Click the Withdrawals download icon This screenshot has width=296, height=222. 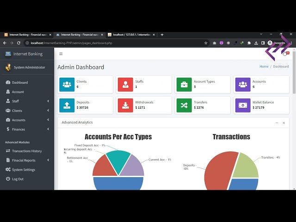[125, 105]
